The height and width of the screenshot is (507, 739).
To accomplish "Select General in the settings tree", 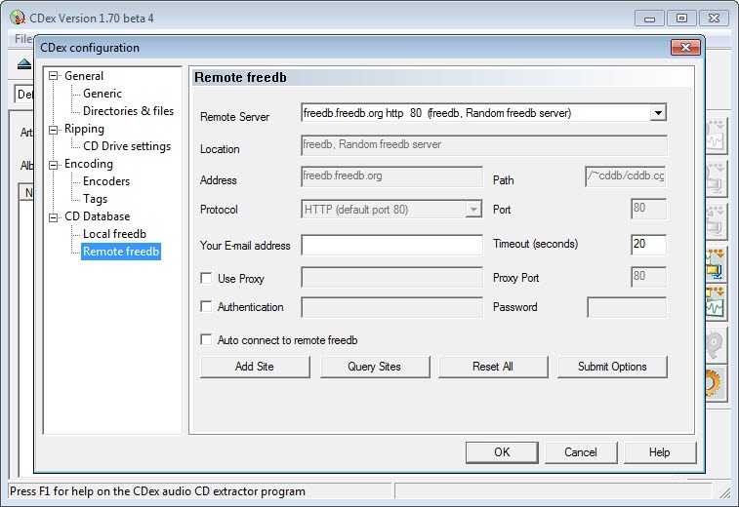I will pos(84,76).
